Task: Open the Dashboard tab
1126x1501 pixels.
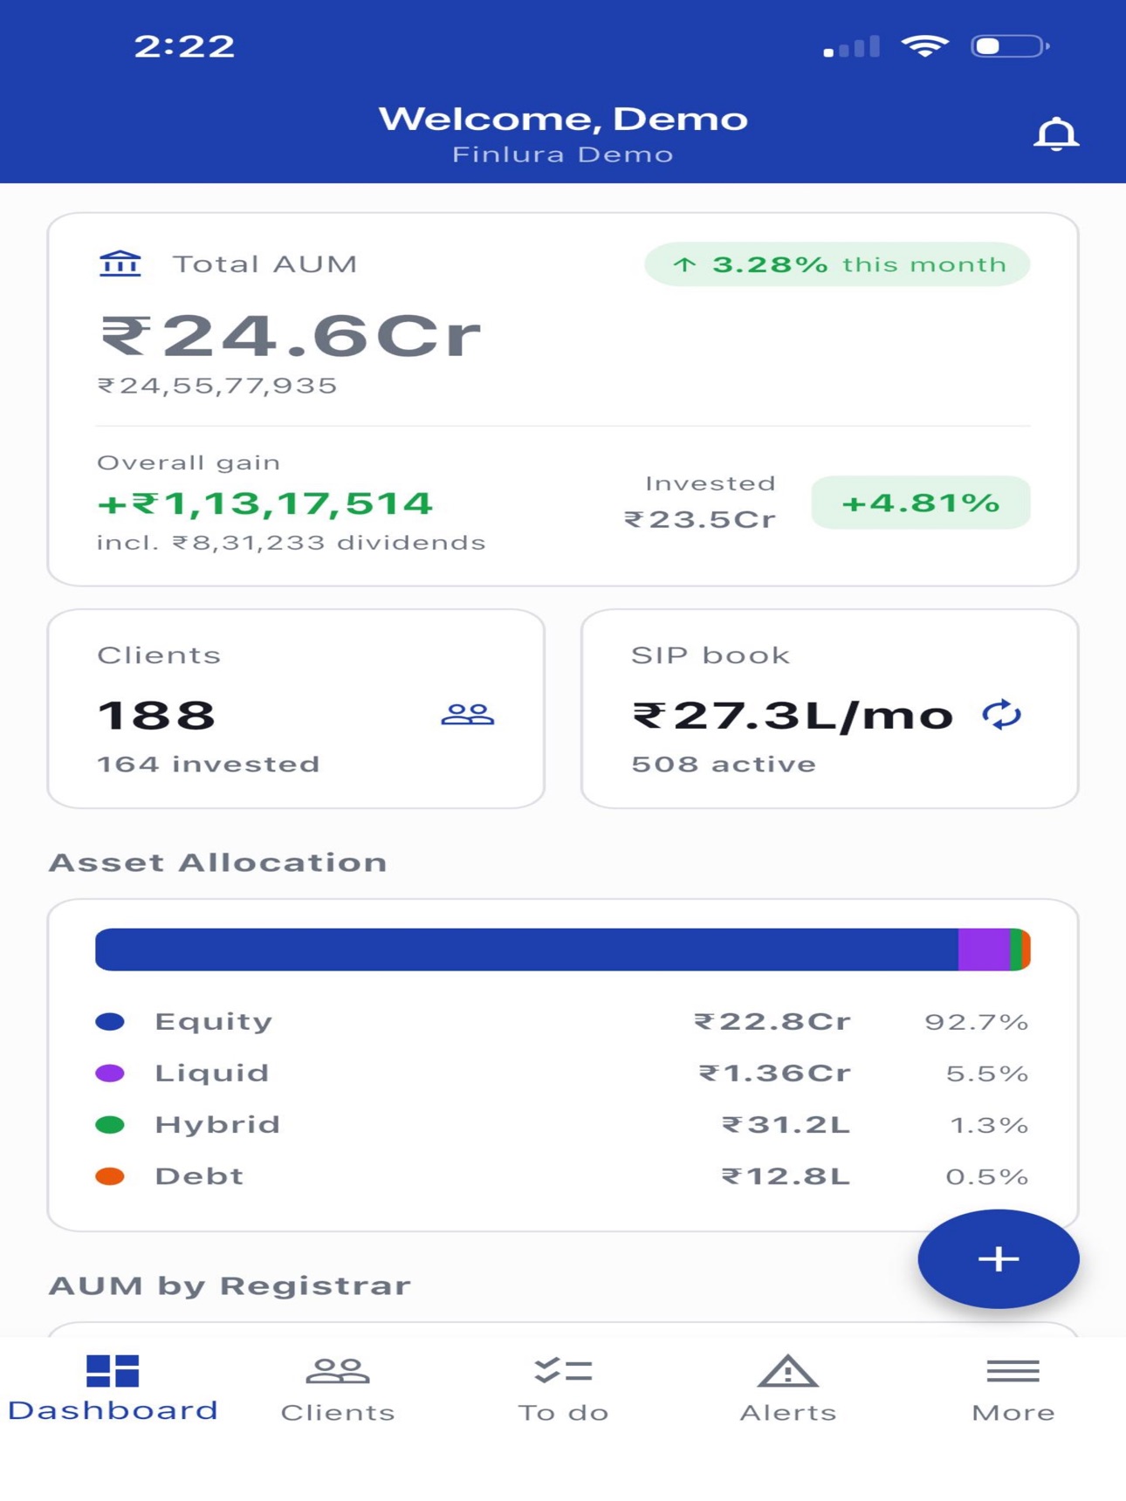Action: click(113, 1388)
